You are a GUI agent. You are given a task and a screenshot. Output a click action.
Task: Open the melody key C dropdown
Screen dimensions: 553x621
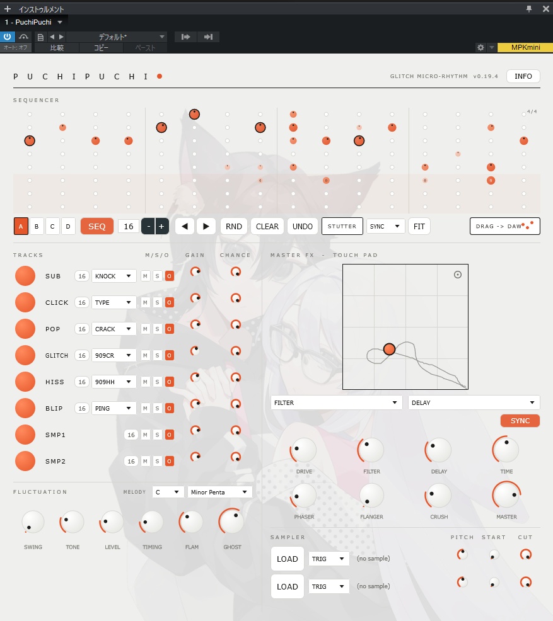click(168, 492)
